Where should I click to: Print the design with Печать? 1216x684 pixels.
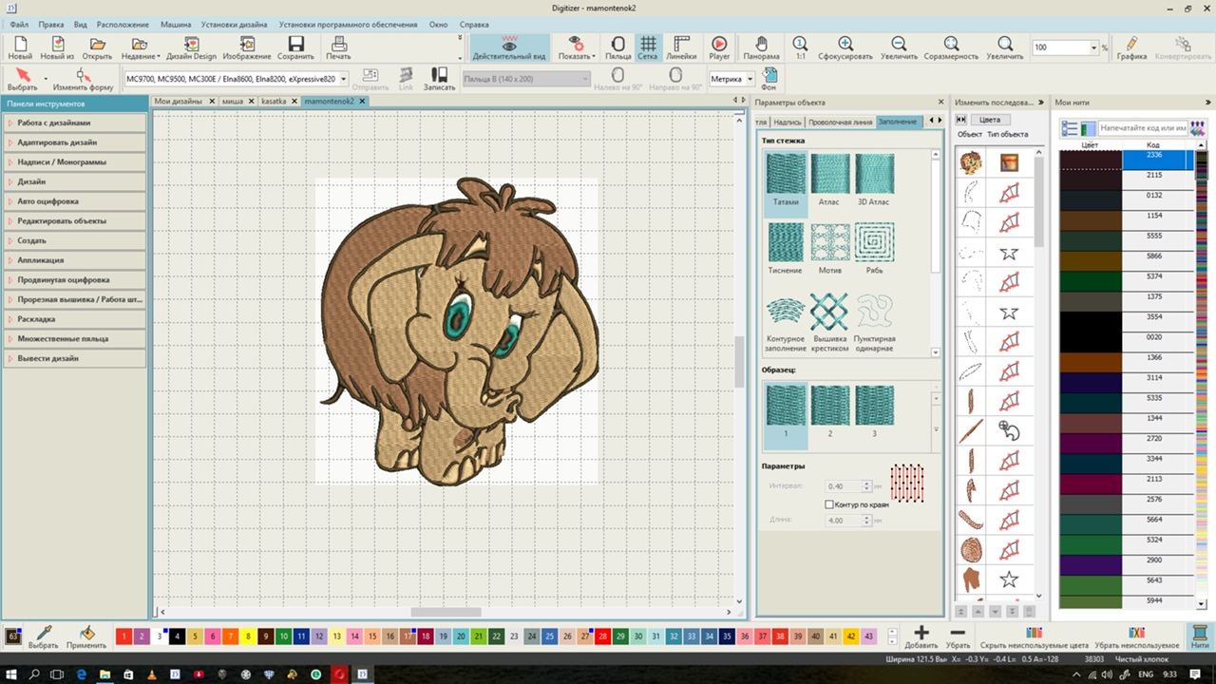click(x=338, y=47)
